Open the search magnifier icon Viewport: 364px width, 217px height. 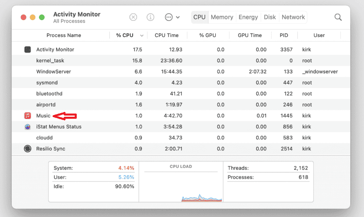[338, 17]
